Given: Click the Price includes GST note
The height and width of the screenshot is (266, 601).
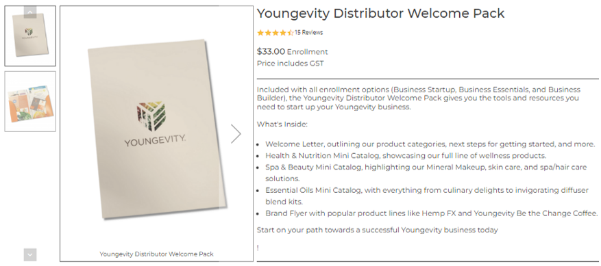Looking at the screenshot, I should (290, 64).
